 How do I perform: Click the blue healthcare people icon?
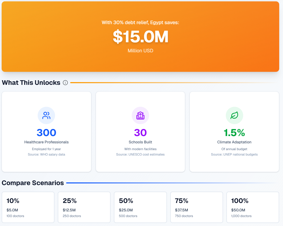click(46, 115)
